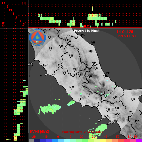
Task: Click the AV city label on map
Action: tap(117, 114)
